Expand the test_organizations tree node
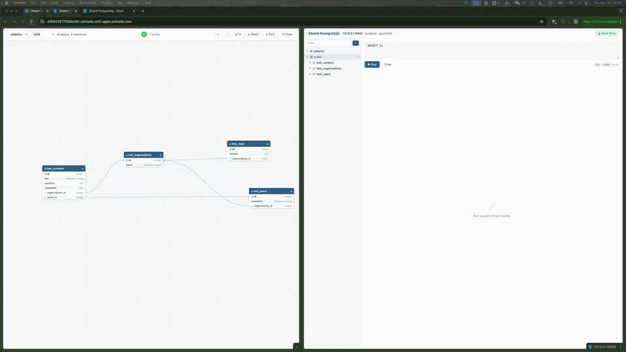This screenshot has height=352, width=626. pyautogui.click(x=310, y=68)
